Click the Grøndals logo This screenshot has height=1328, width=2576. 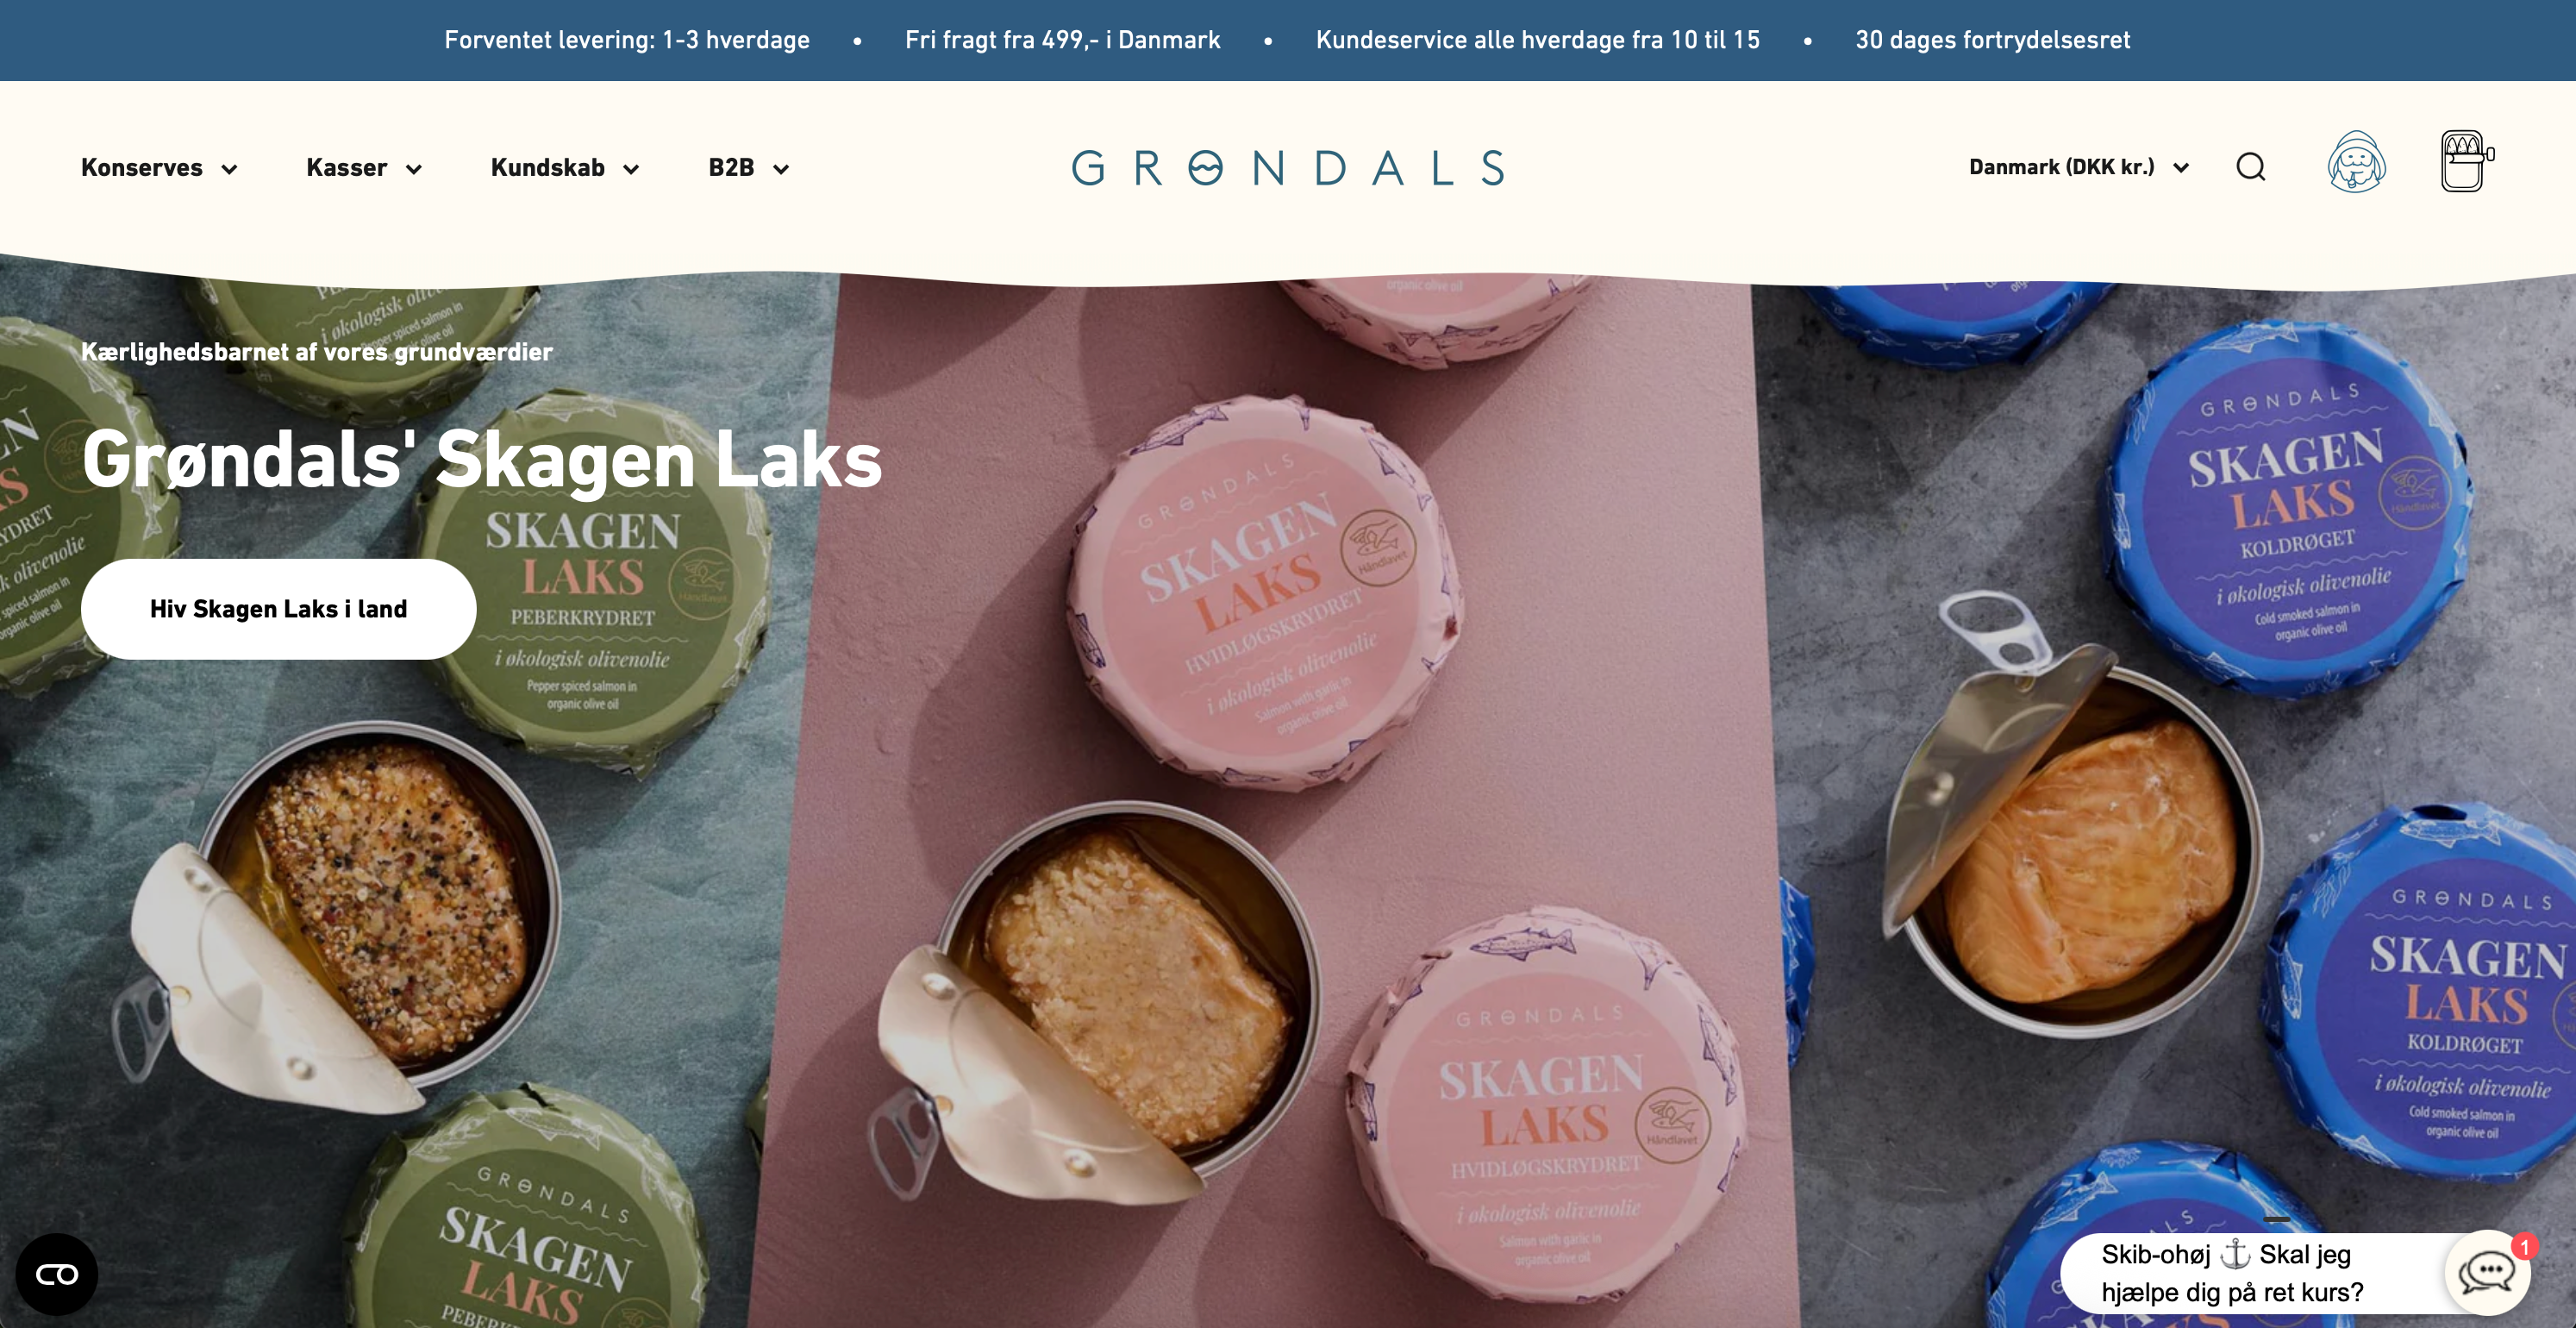(1288, 168)
